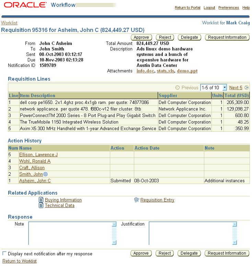Click the Return to Worklist link
252x266 pixels.
point(20,261)
